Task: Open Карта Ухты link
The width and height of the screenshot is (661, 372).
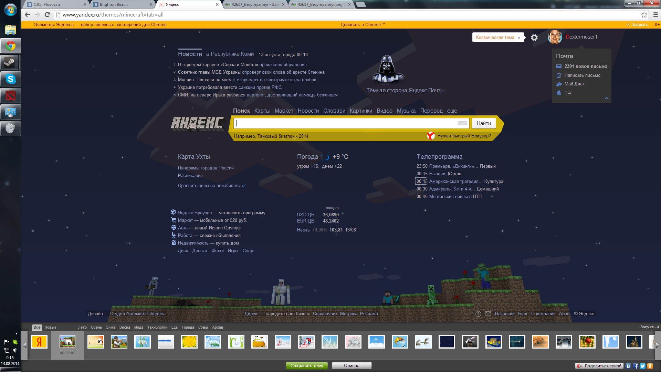Action: [194, 157]
